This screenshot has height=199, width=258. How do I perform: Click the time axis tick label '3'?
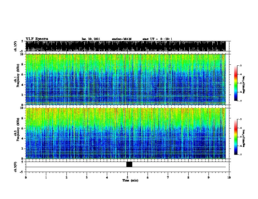pos(87,178)
